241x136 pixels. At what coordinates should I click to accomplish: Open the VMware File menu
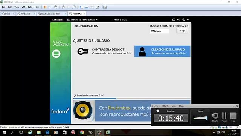[4, 7]
